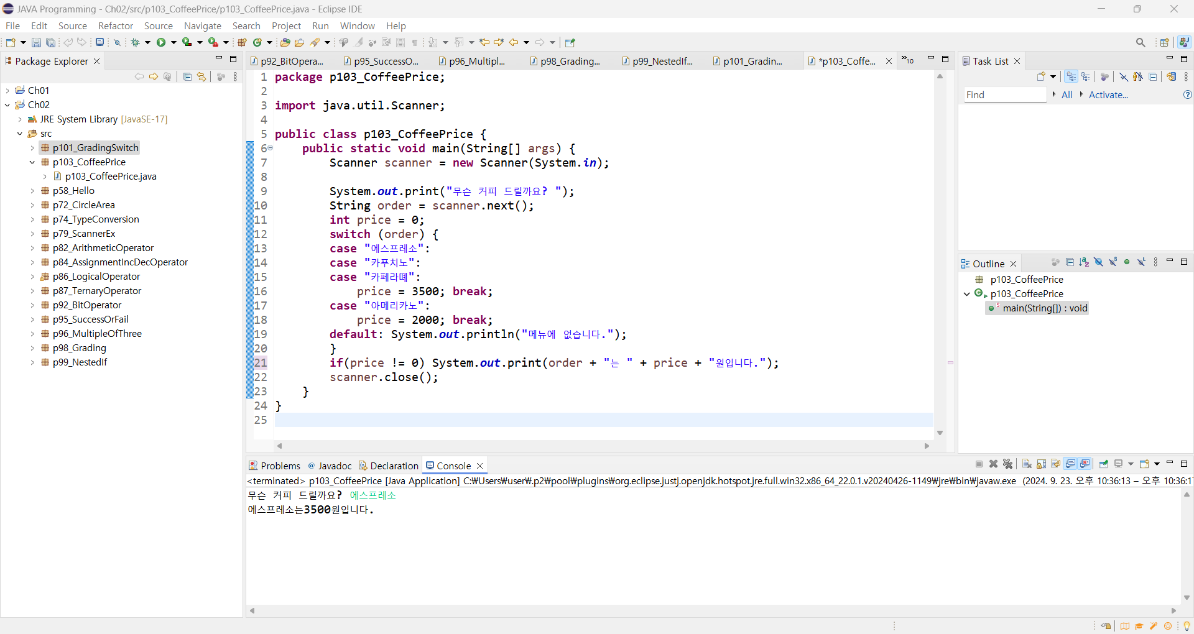Open Debug button dropdown arrow
This screenshot has height=634, width=1194.
coord(147,42)
